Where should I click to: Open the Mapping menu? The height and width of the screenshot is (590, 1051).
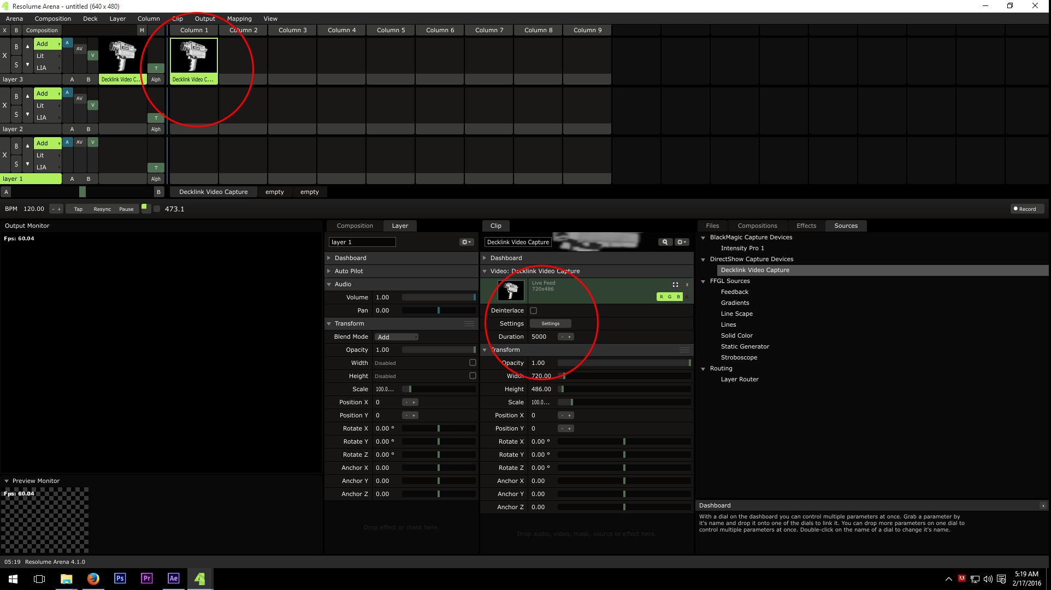(x=239, y=19)
